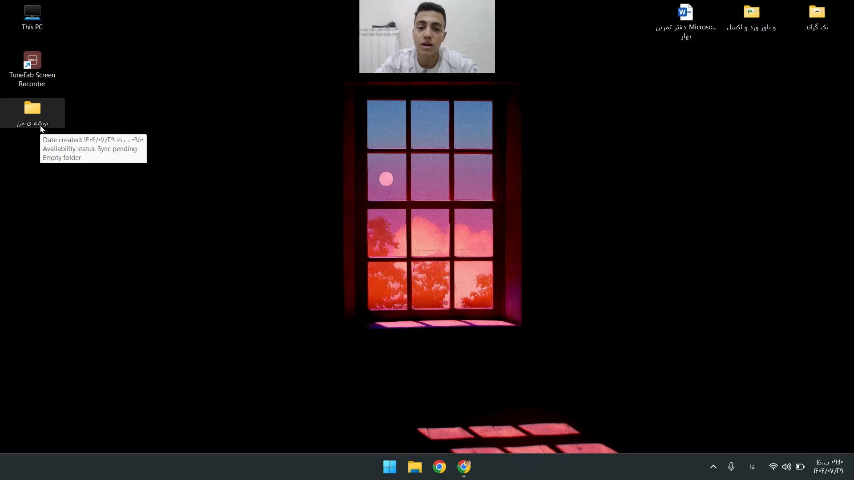
Task: Launch Google Chrome from the taskbar
Action: (x=439, y=467)
